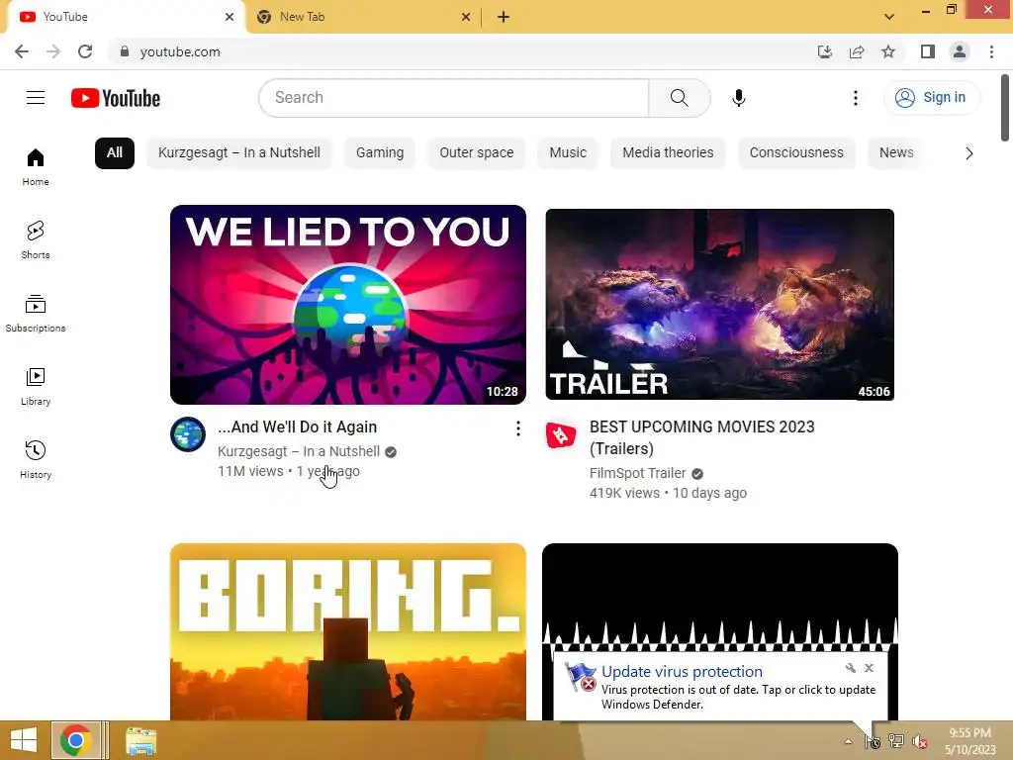
Task: Open YouTube settings three-dot menu
Action: click(x=856, y=98)
